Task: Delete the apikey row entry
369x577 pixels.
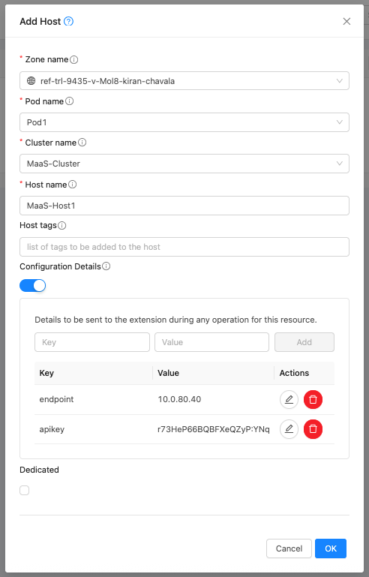Action: click(x=313, y=429)
